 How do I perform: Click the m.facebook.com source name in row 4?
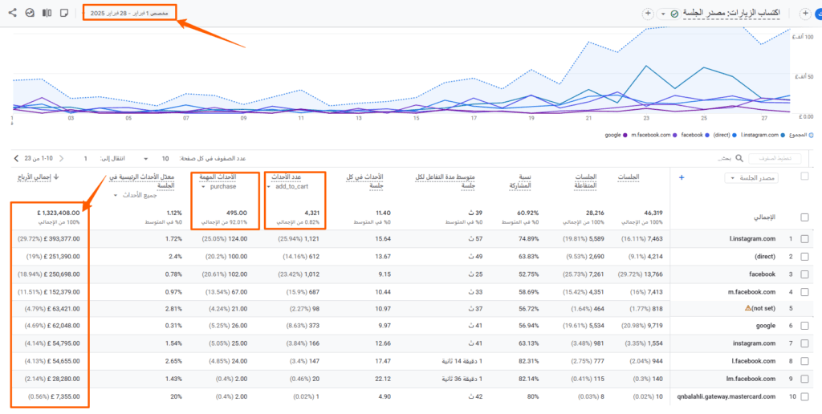click(x=750, y=292)
